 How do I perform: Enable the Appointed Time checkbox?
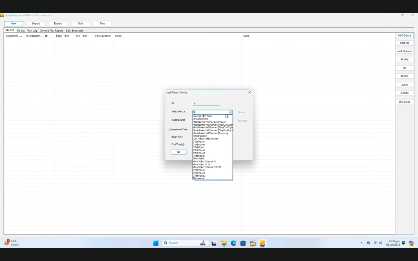(169, 130)
